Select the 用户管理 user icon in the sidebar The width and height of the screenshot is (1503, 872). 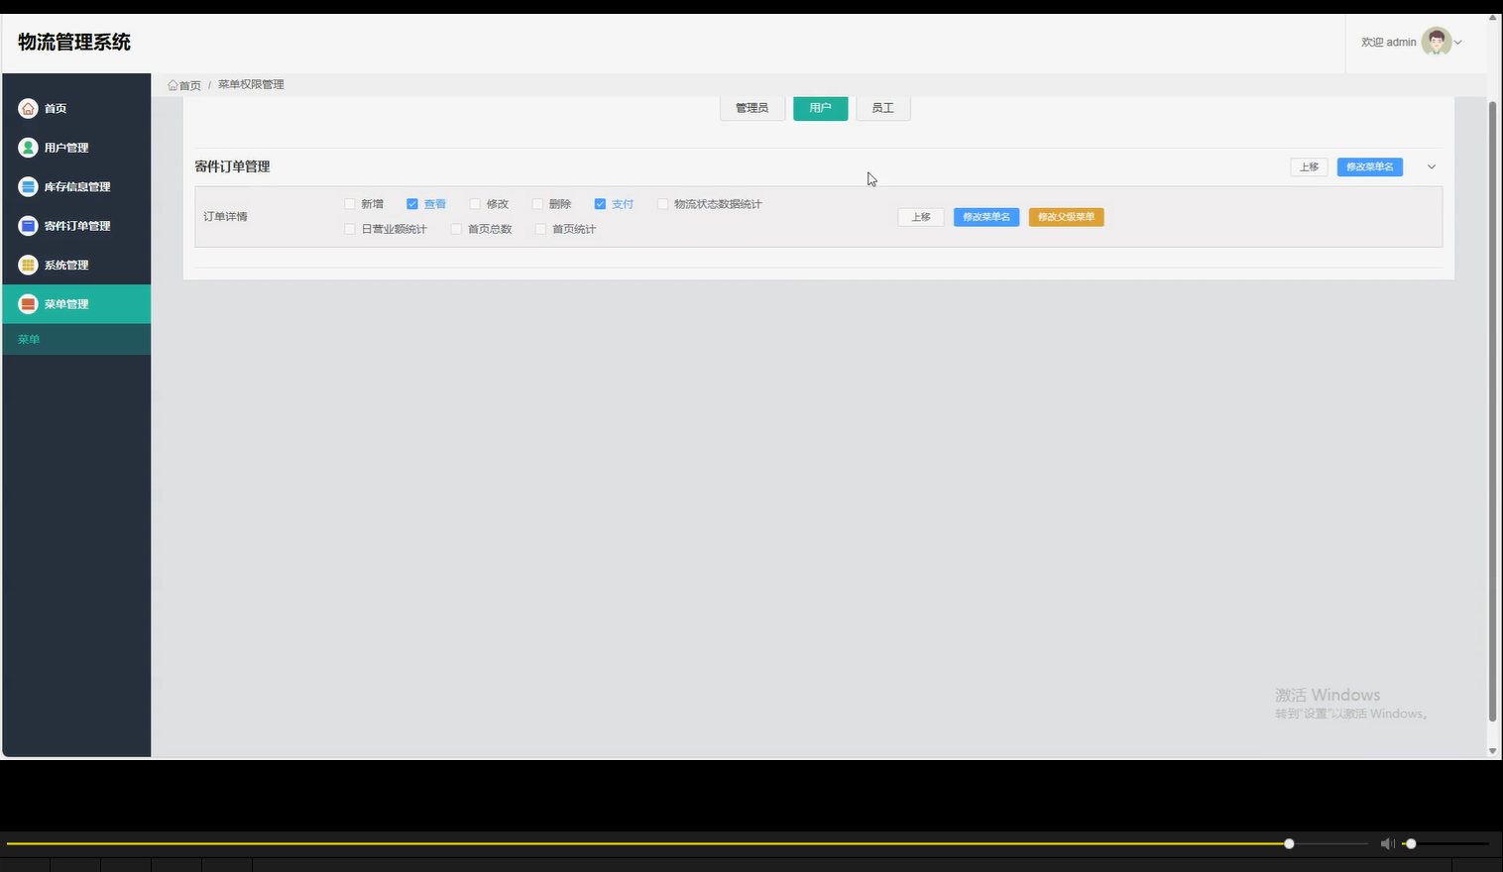click(28, 147)
